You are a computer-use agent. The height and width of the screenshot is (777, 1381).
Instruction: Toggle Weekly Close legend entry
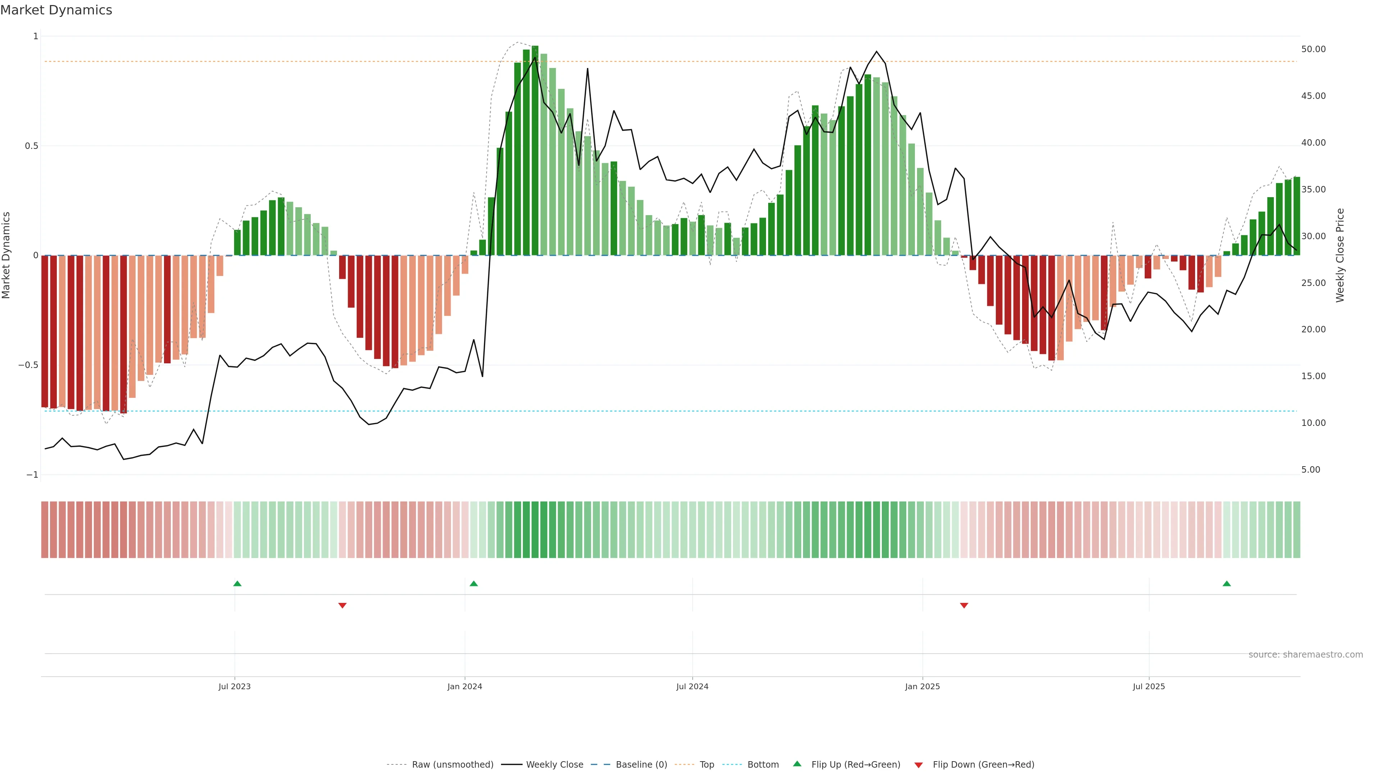554,765
